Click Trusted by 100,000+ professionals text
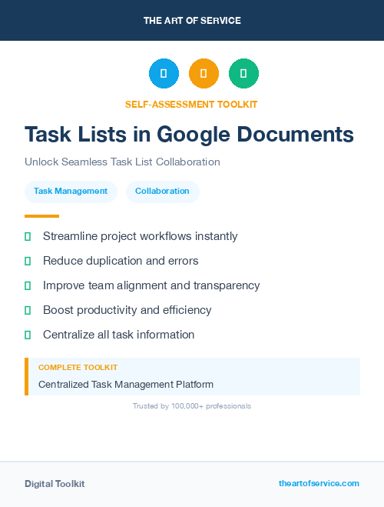The height and width of the screenshot is (507, 384). (192, 406)
